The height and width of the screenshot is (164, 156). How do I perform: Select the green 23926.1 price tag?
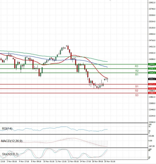coord(152,64)
